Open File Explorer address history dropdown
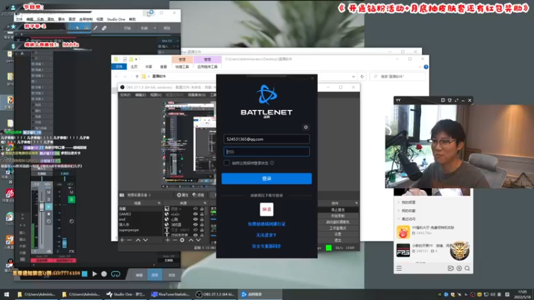 pos(353,77)
